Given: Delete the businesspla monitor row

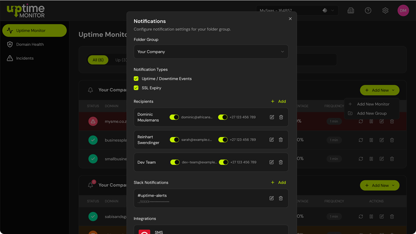Looking at the screenshot, I should click(392, 140).
